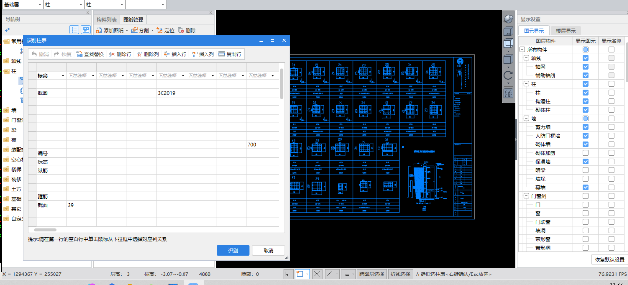This screenshot has height=285, width=628.
Task: Toggle 剪力墙 display checkbox
Action: click(585, 127)
